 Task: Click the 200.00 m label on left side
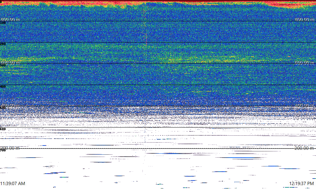10,148
